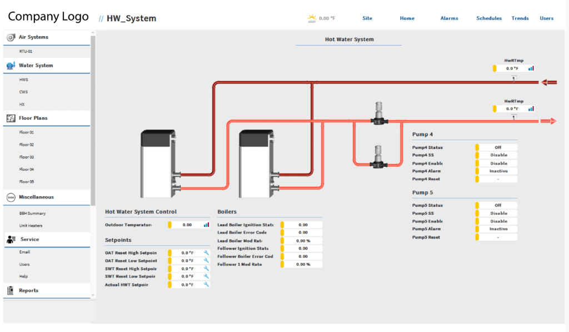Open Floor 01 plan

tap(27, 132)
